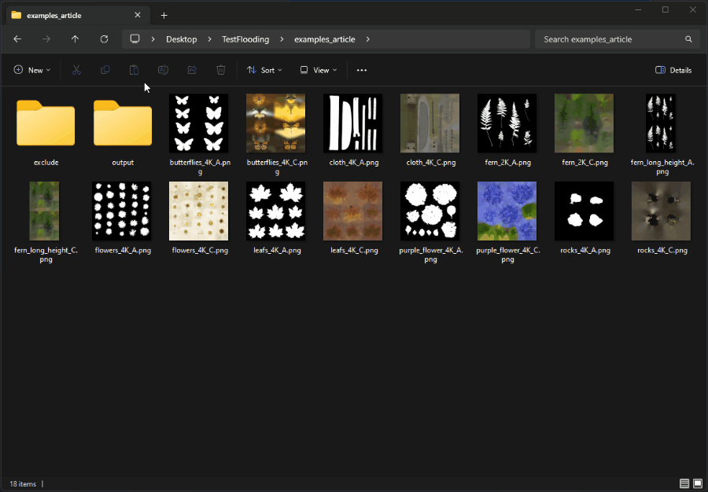
Task: Add a new tab with plus button
Action: [164, 16]
